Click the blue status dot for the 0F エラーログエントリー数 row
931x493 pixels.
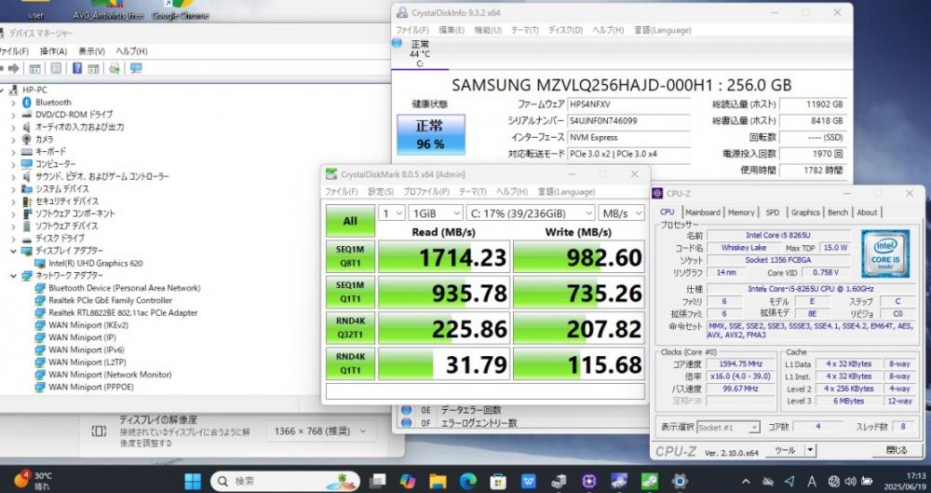coord(407,423)
